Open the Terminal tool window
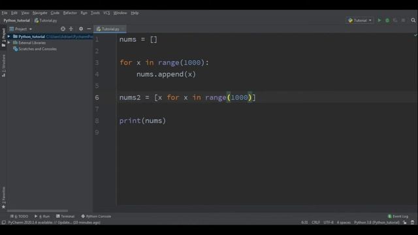This screenshot has height=235, width=418. [65, 216]
